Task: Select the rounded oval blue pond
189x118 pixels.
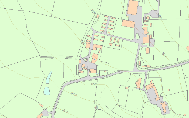Action: click(x=47, y=91)
